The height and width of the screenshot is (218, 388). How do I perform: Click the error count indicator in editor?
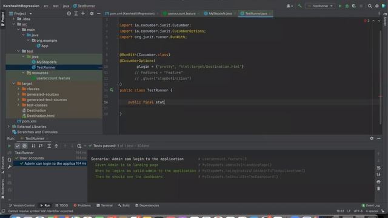coord(366,21)
